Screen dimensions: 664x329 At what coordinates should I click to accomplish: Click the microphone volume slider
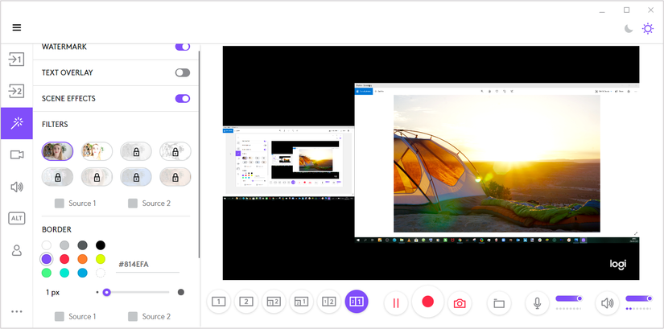569,298
